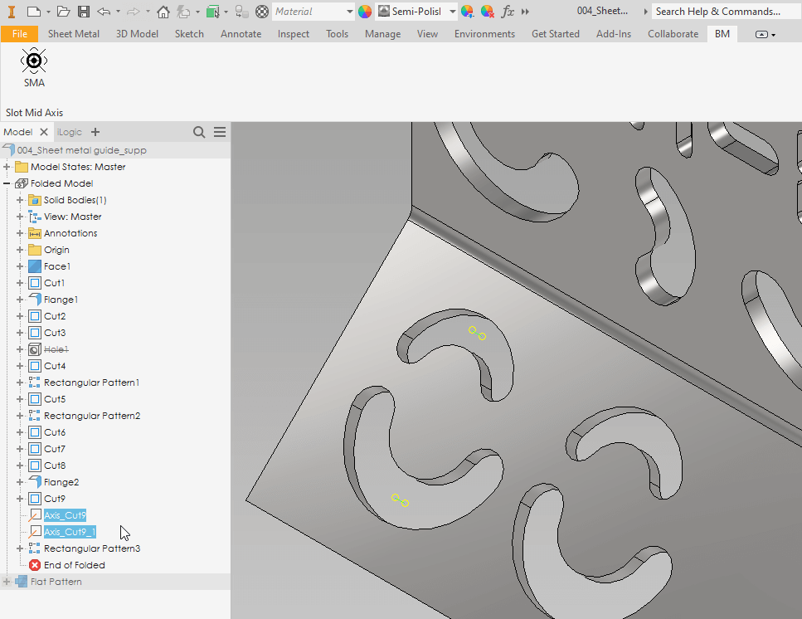Click the Home view icon

point(163,12)
